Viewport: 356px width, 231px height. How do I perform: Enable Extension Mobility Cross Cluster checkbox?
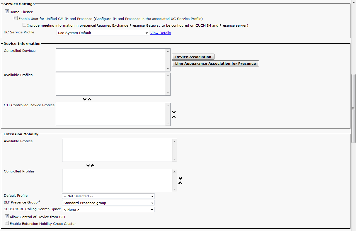pyautogui.click(x=7, y=223)
